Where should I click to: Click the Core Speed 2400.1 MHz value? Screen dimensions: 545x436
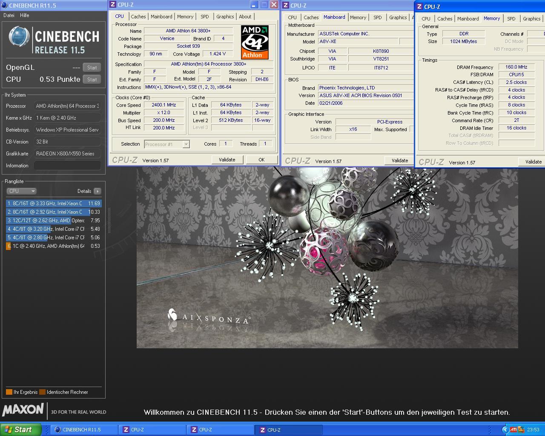click(x=164, y=105)
